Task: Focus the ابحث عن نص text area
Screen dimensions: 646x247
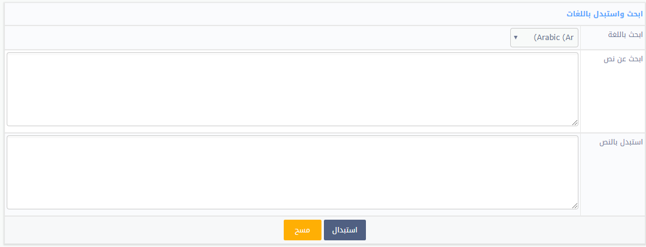Action: click(292, 89)
